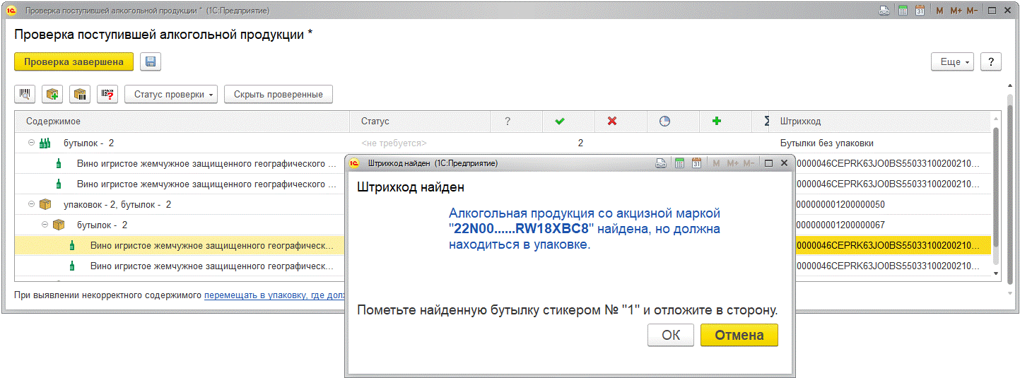Click the main window outer scroll up arrow
This screenshot has height=378, width=1020.
1009,85
